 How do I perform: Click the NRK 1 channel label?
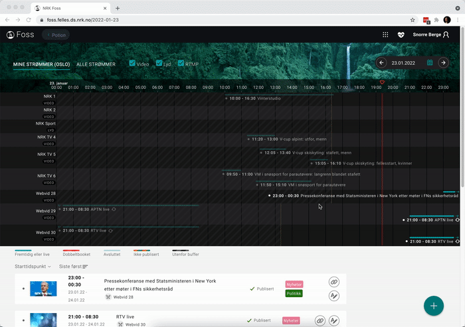49,96
